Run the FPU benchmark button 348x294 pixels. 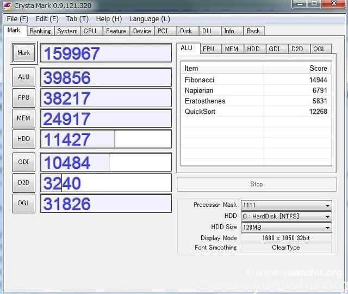24,98
